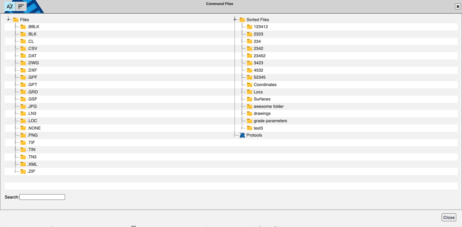The image size is (462, 227).
Task: Click the Coordinates folder icon
Action: click(250, 85)
